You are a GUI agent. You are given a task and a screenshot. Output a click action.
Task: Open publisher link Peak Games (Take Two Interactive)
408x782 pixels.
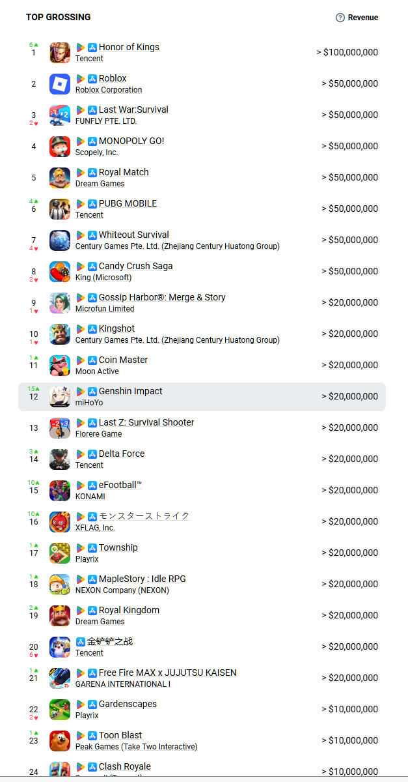pos(137,747)
